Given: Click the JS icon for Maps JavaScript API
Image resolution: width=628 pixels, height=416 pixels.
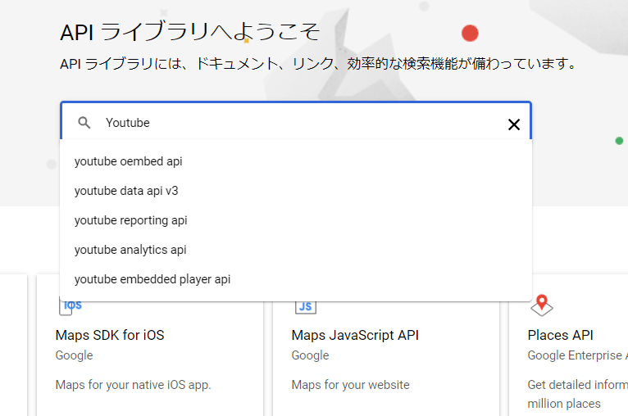Looking at the screenshot, I should (x=305, y=306).
